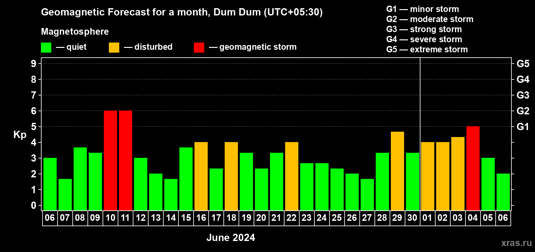The image size is (535, 252).
Task: Select the green bar for first 06
Action: point(50,184)
